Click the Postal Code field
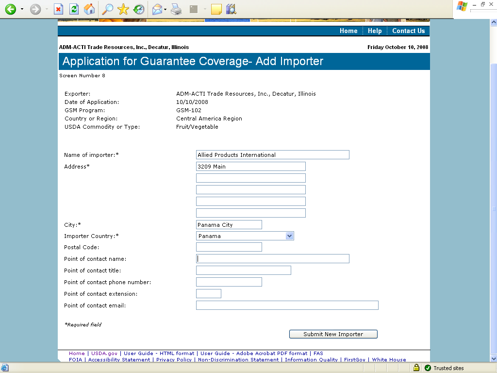 click(x=229, y=247)
